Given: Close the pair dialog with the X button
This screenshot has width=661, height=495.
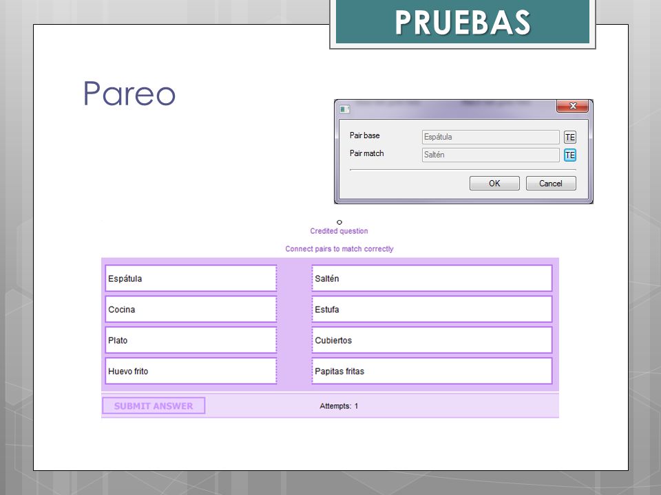Looking at the screenshot, I should [x=572, y=106].
